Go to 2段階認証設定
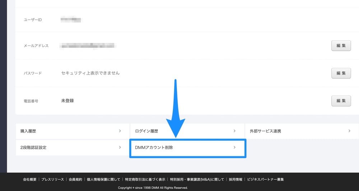359x191 pixels. pyautogui.click(x=72, y=147)
